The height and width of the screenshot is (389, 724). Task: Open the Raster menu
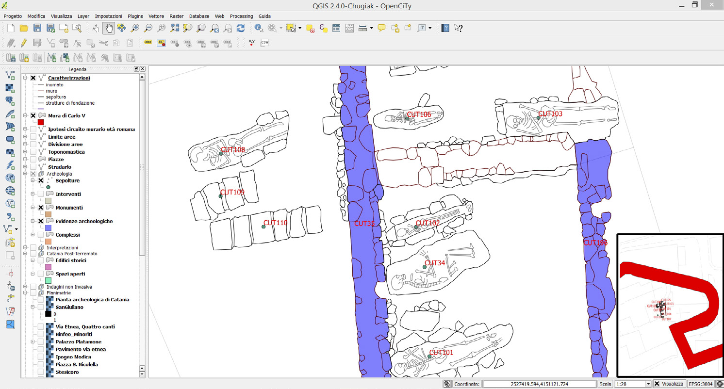coord(177,16)
